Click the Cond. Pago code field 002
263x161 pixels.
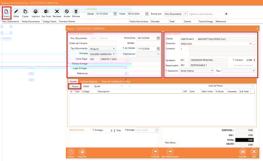[93, 59]
